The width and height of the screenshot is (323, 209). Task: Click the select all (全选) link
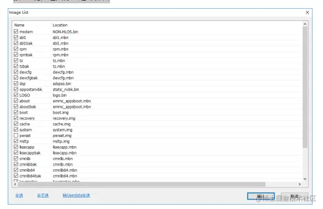19,195
